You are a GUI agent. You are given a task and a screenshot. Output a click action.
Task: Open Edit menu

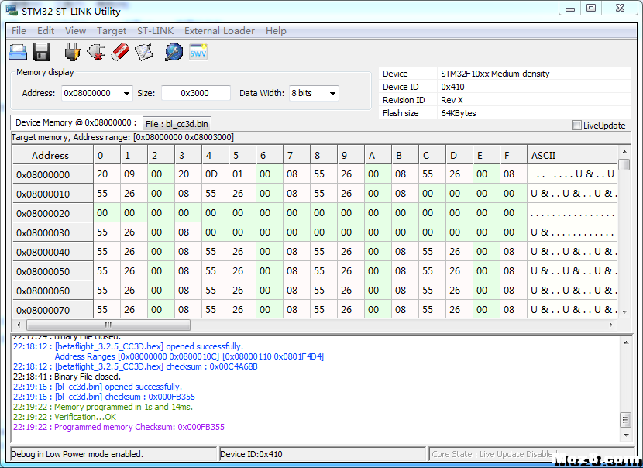tap(46, 31)
